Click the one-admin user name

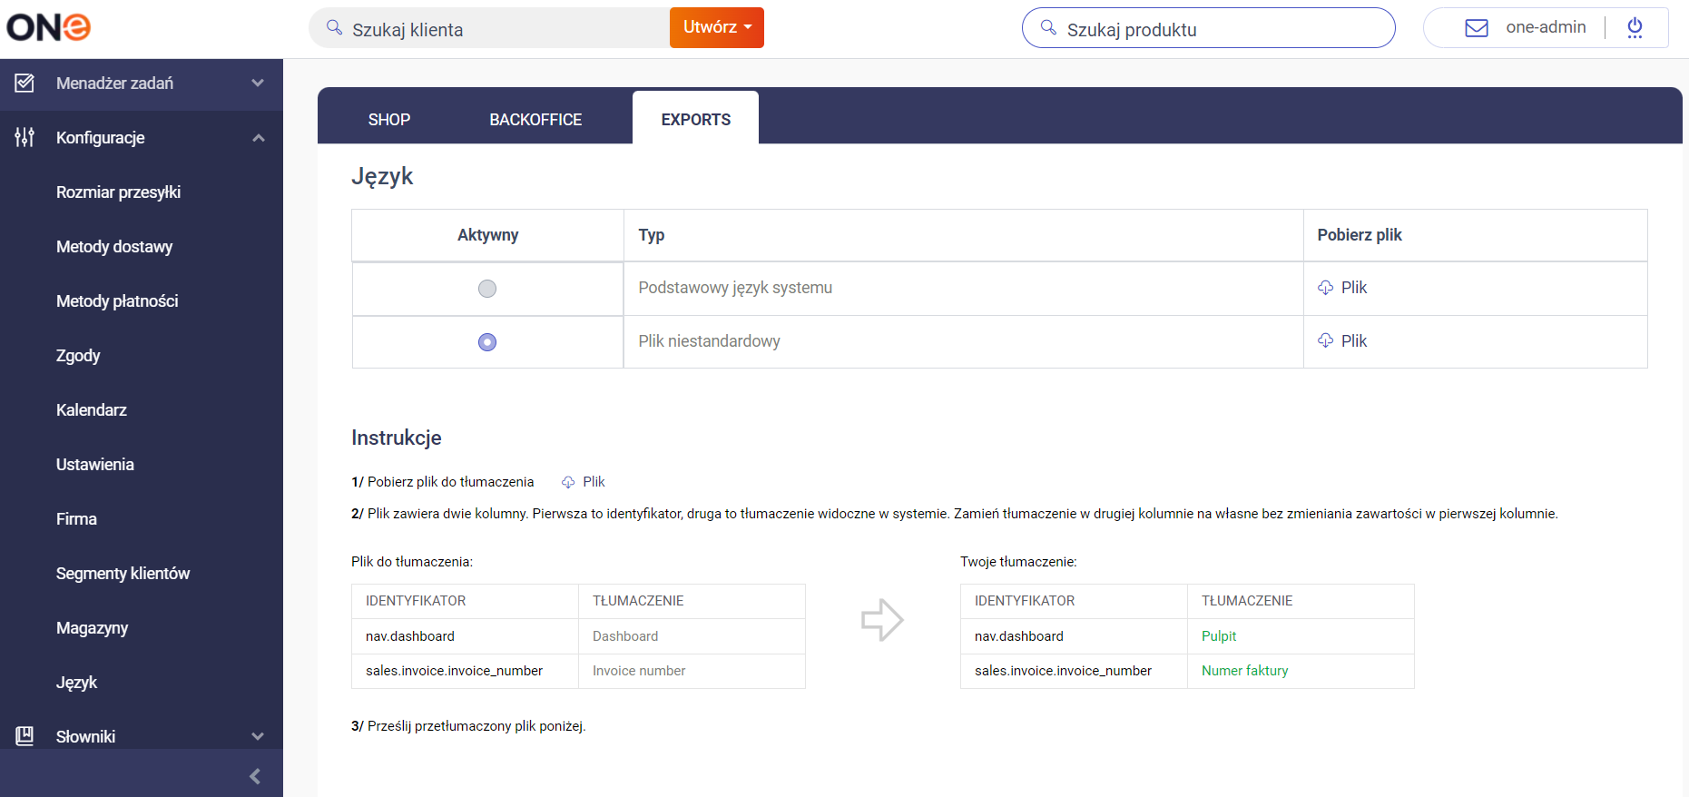(1546, 27)
